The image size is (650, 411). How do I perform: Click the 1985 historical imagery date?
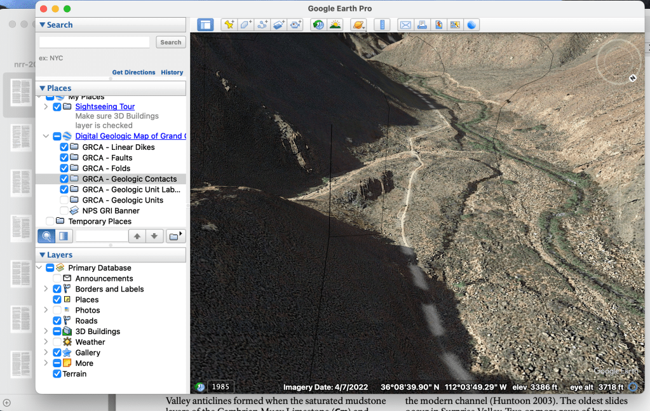(x=220, y=387)
